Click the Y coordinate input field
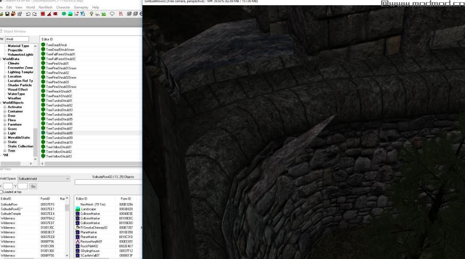This screenshot has width=465, height=259. tap(23, 186)
